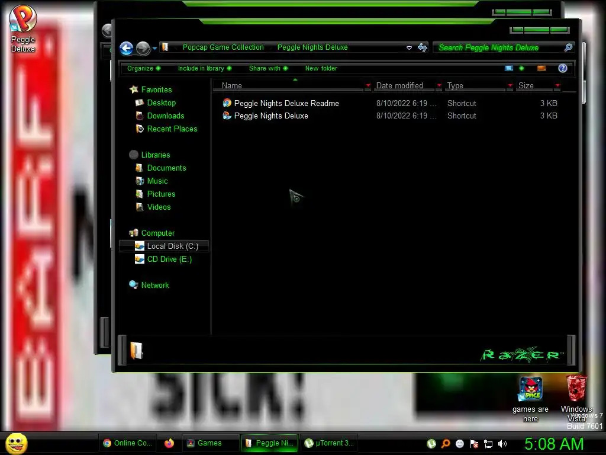Open Type column filter dropdown
The height and width of the screenshot is (455, 606).
510,85
